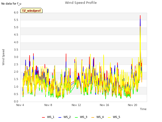Click the Nov 8 axis tick label
This screenshot has height=122, width=162.
click(48, 105)
